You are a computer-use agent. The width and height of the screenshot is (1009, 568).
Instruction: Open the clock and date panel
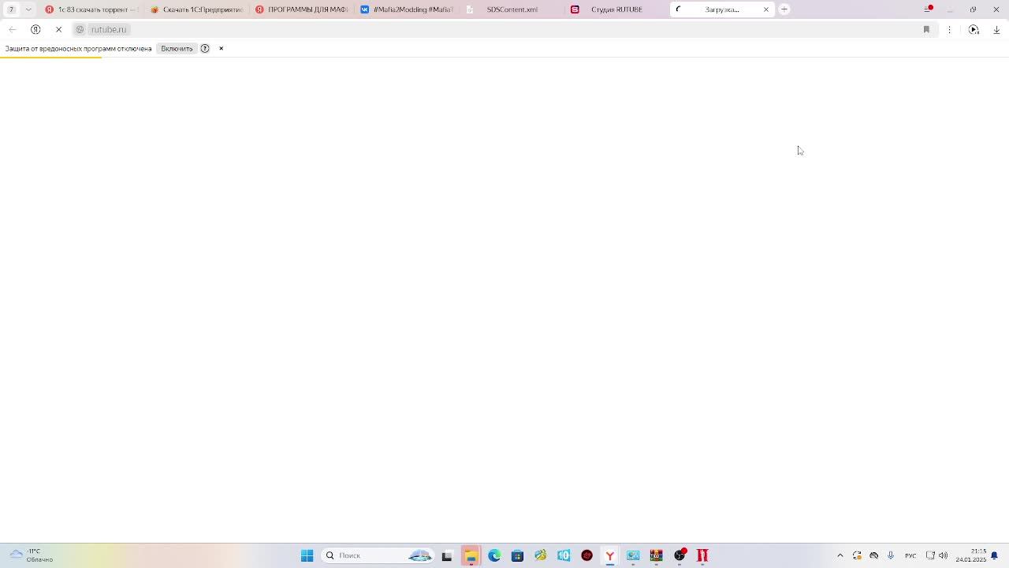point(971,555)
